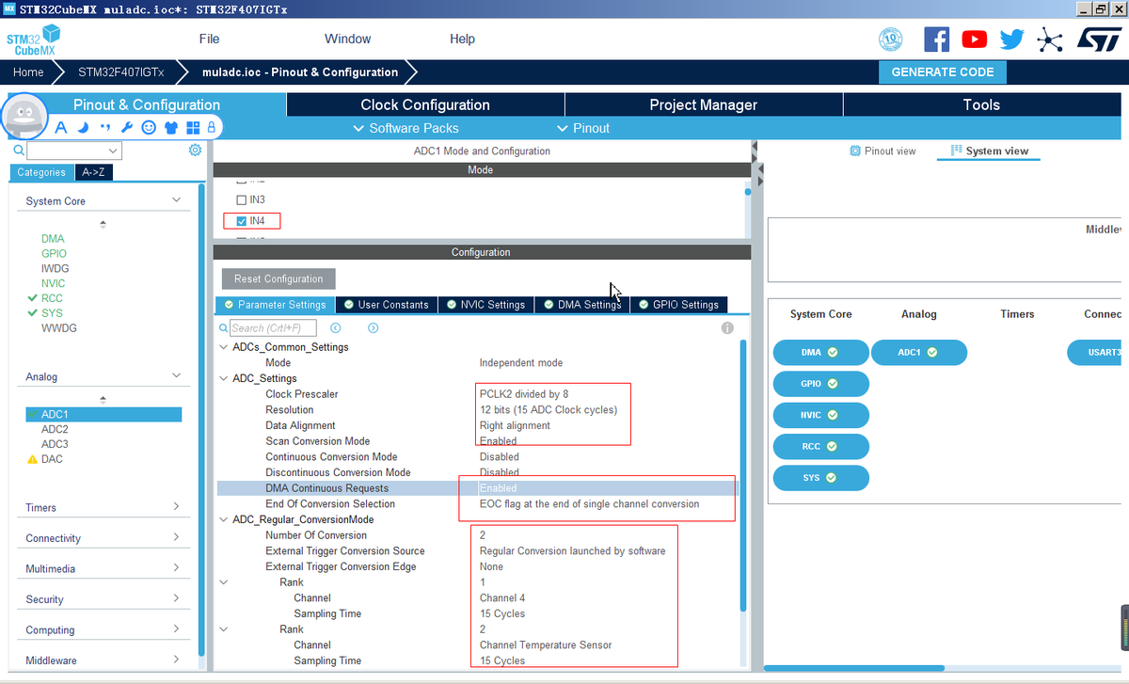Image resolution: width=1129 pixels, height=684 pixels.
Task: Open the YouTube icon link
Action: point(975,39)
